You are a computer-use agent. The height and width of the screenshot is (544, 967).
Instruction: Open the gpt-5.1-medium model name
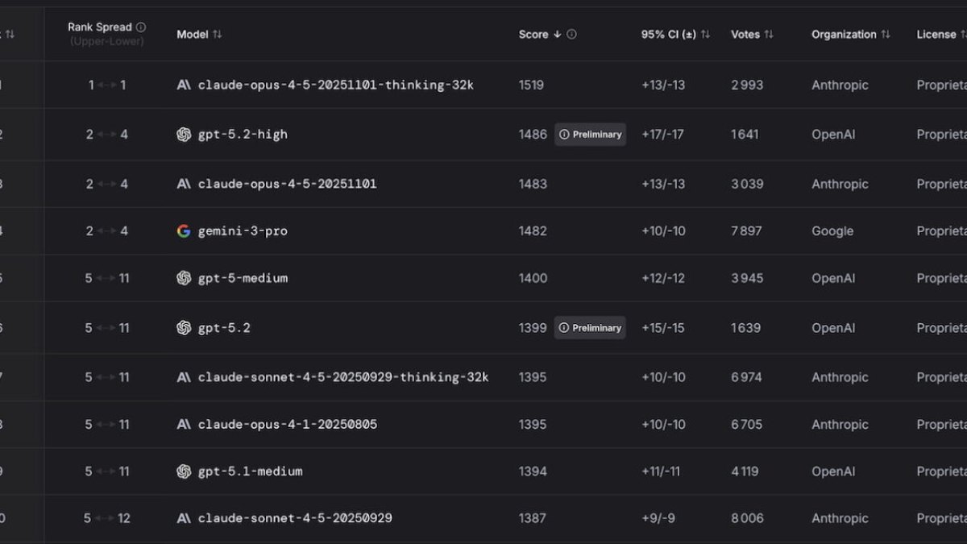[251, 471]
